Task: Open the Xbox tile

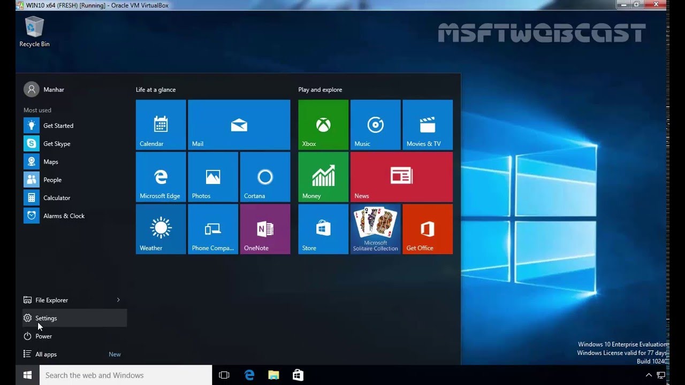Action: [323, 125]
